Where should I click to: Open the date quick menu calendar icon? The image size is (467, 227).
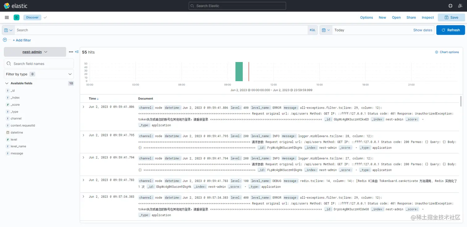(x=326, y=30)
